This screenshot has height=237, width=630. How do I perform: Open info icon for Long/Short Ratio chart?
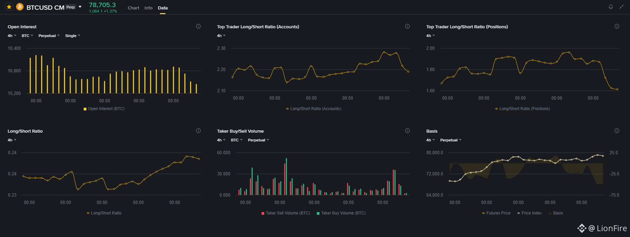pyautogui.click(x=198, y=131)
